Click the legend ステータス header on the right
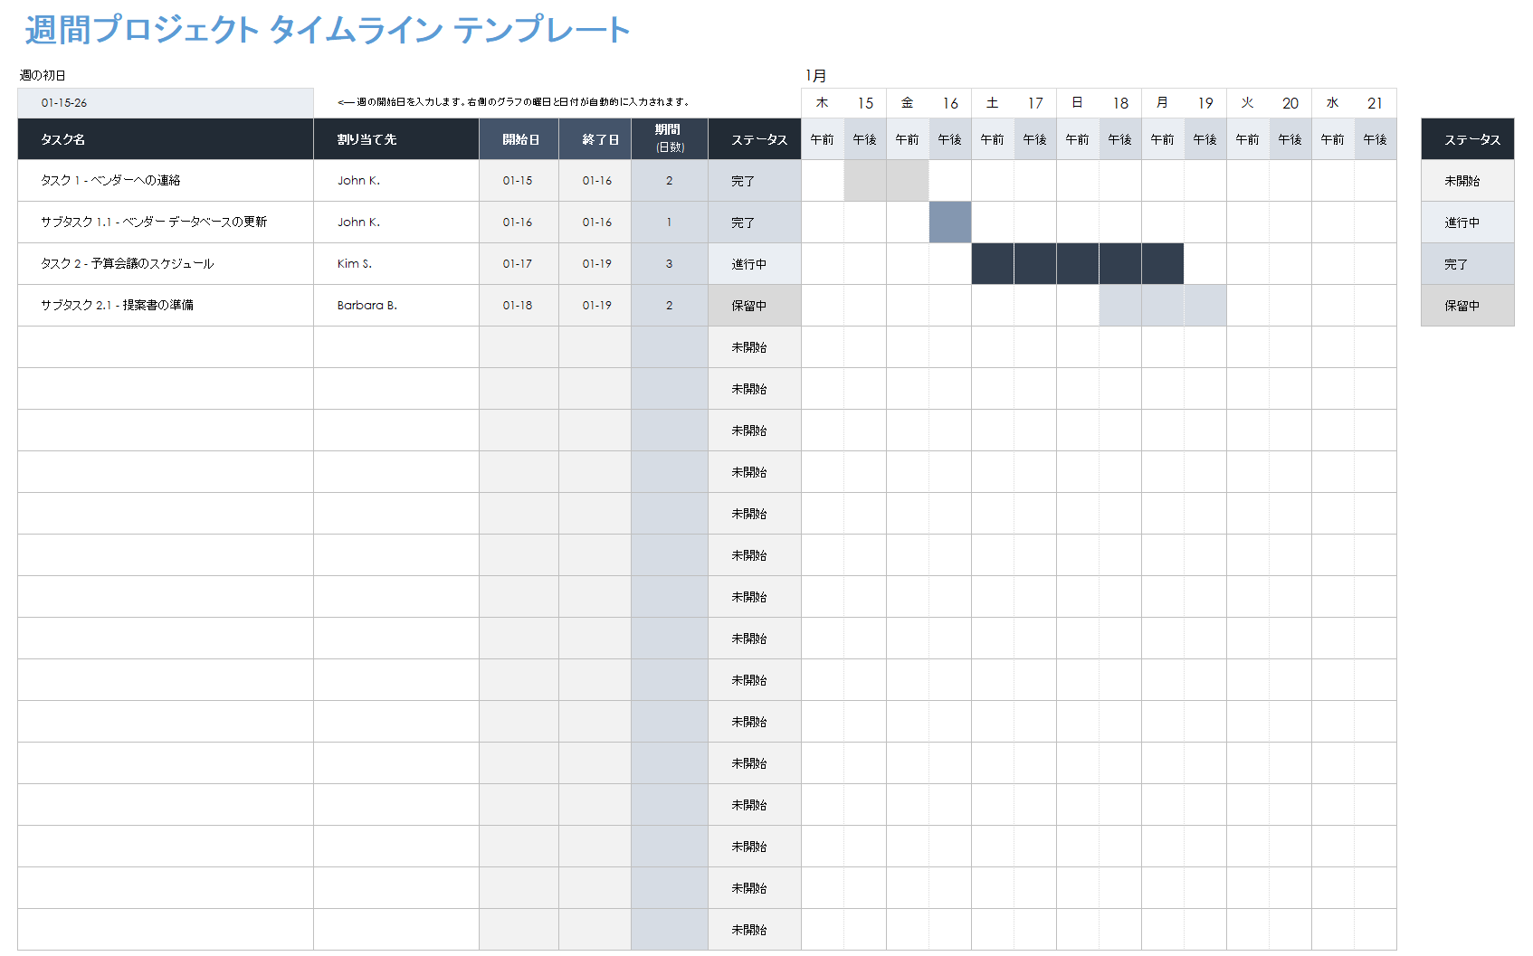Viewport: 1533px width, 956px height. tap(1468, 139)
